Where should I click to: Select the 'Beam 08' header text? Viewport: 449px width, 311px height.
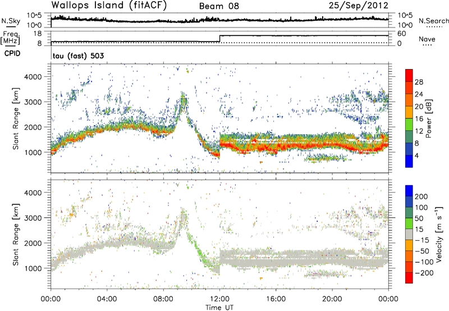(x=219, y=6)
